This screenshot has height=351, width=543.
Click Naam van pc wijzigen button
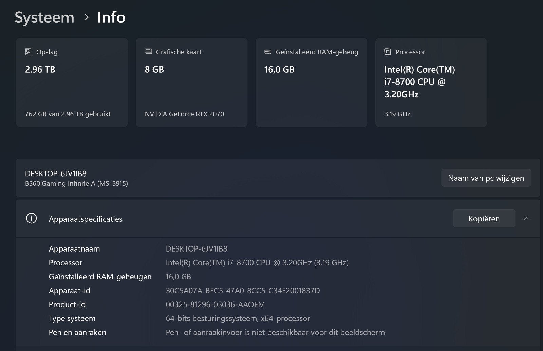point(486,178)
